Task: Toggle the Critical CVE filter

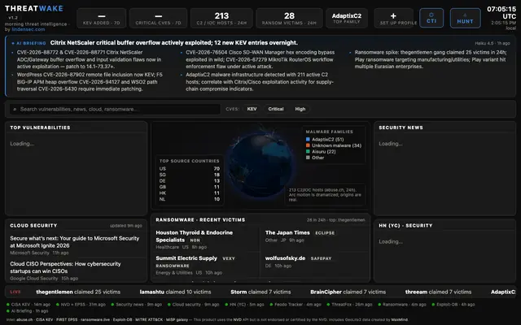Action: [276, 109]
